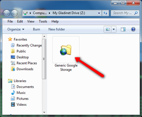
Task: Click the Videos film icon
Action: tap(13, 105)
